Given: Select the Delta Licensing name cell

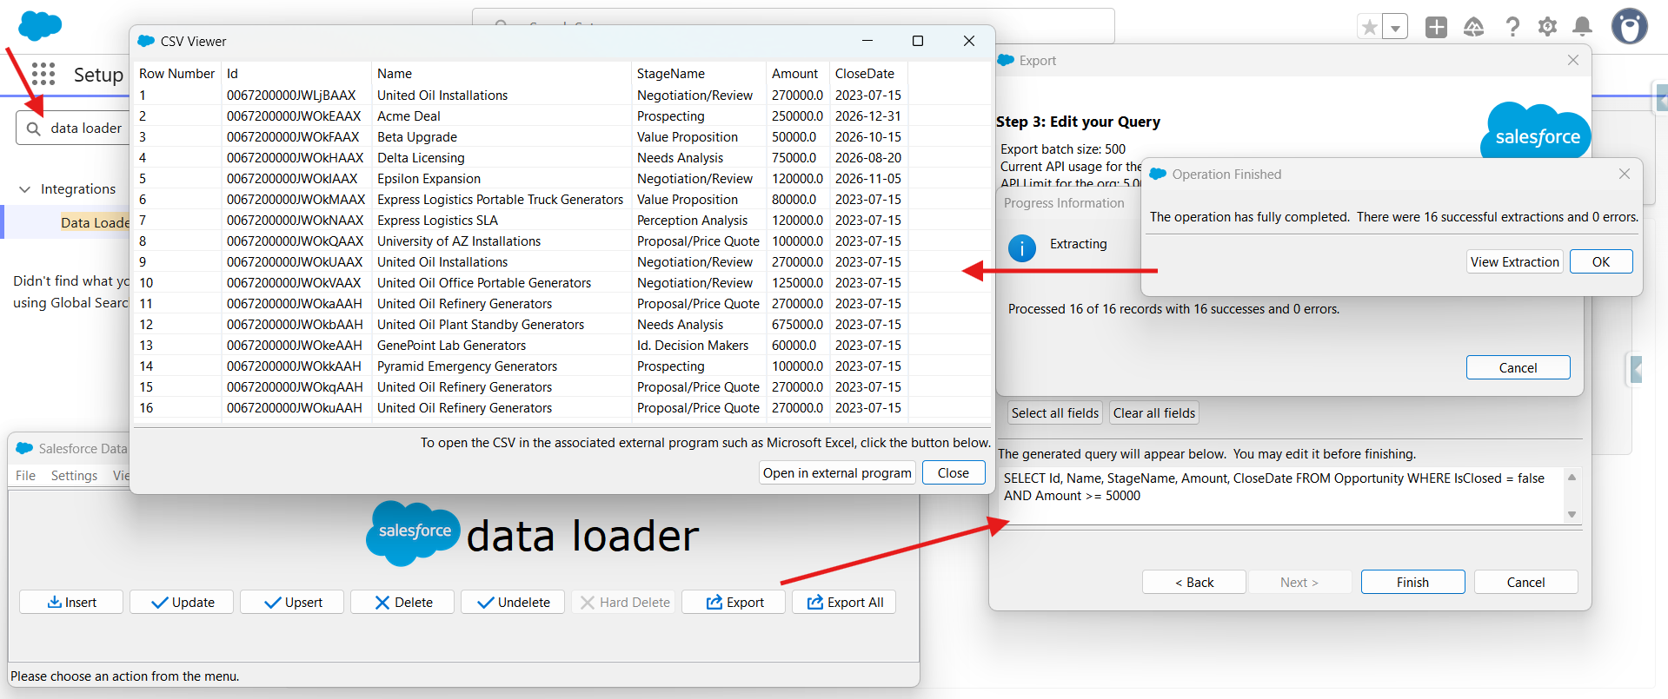Looking at the screenshot, I should tap(502, 158).
